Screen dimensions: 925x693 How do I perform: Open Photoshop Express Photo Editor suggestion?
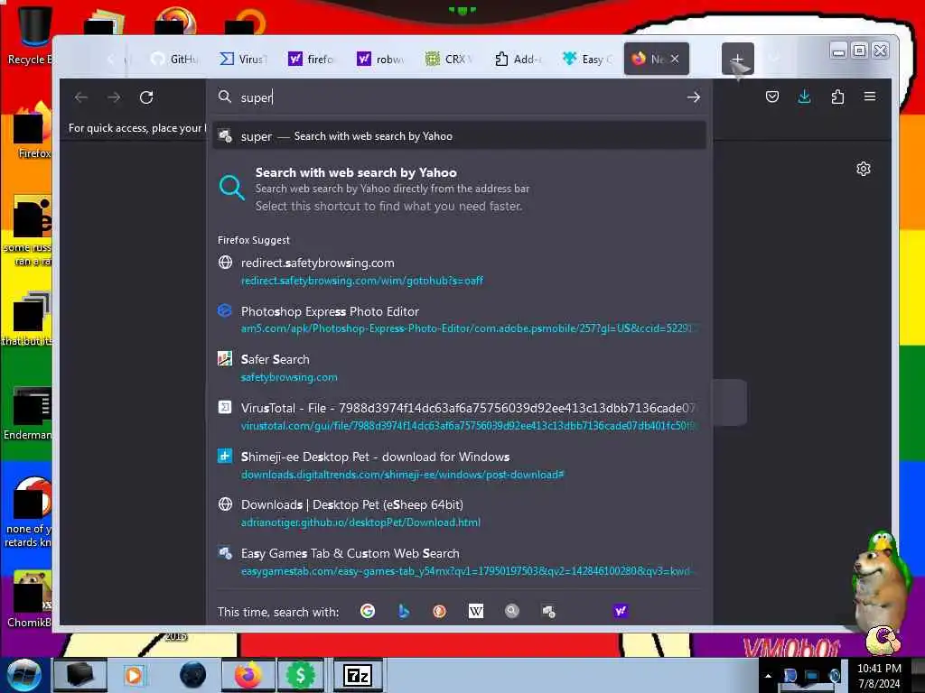(459, 319)
